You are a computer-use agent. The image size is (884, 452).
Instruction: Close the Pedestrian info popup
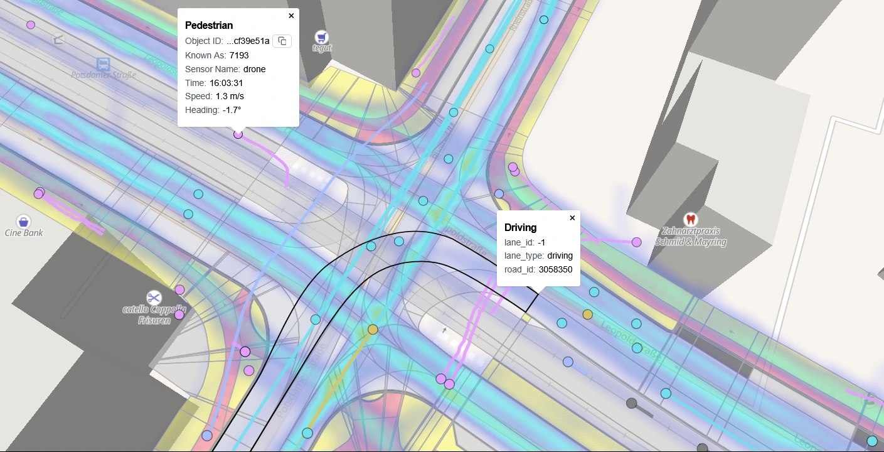(x=291, y=16)
